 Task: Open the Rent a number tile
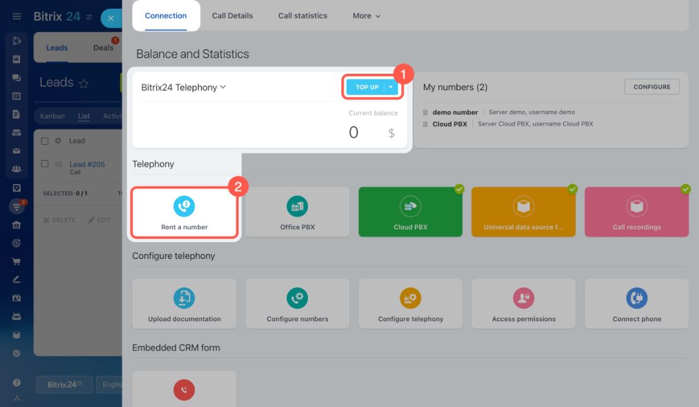[184, 213]
